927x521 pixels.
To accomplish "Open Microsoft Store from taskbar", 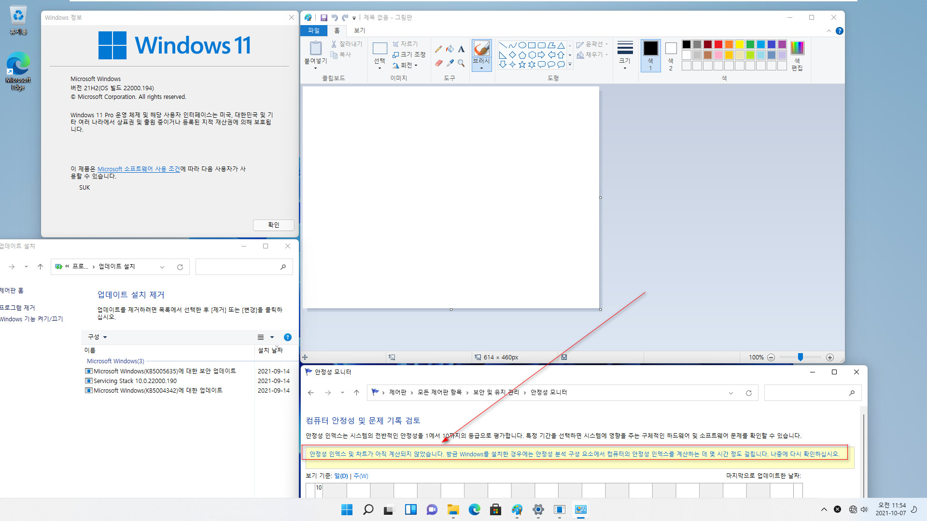I will click(495, 509).
